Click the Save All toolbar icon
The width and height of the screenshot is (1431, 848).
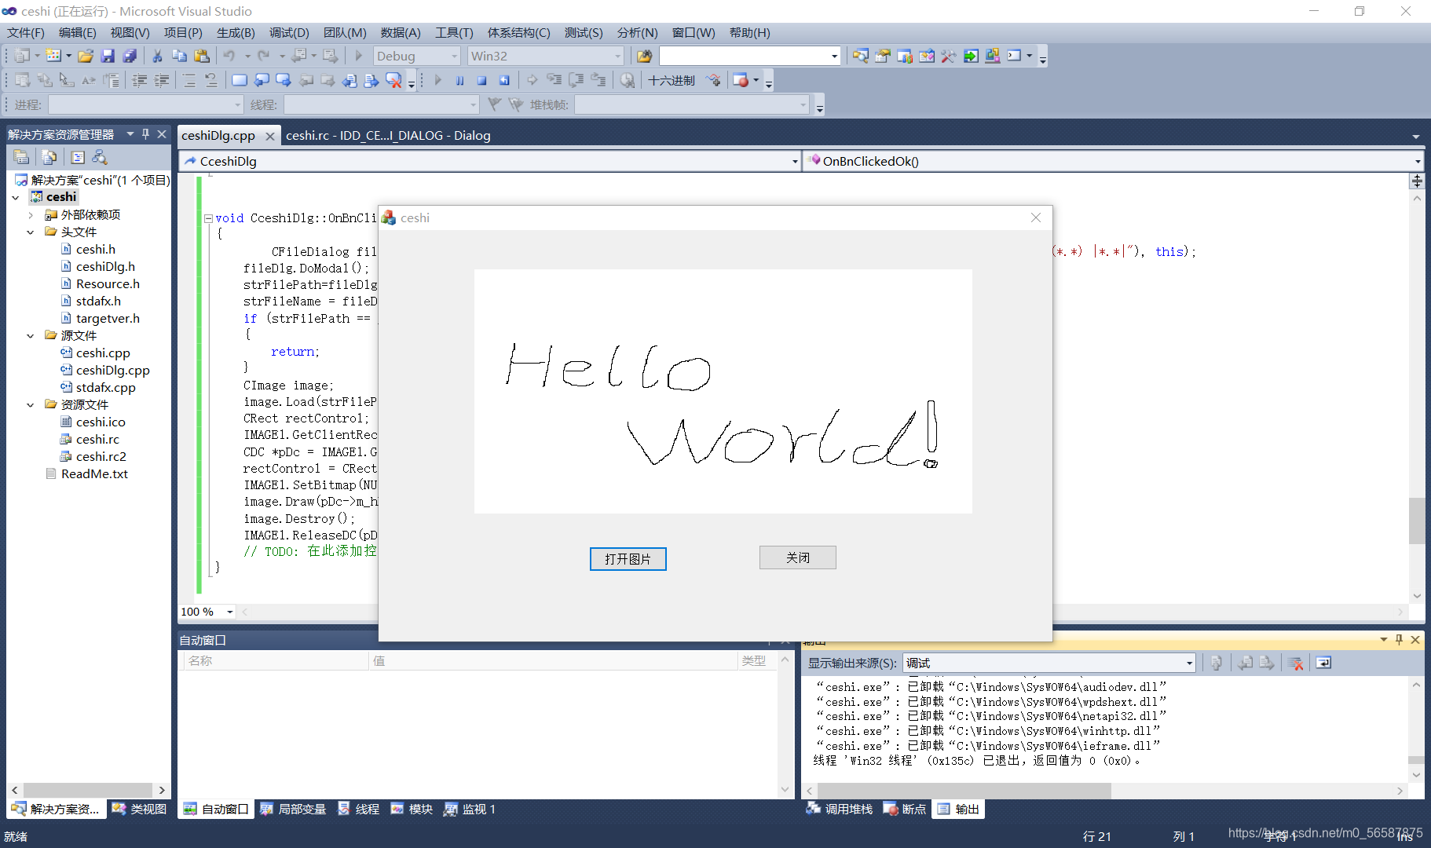[130, 56]
